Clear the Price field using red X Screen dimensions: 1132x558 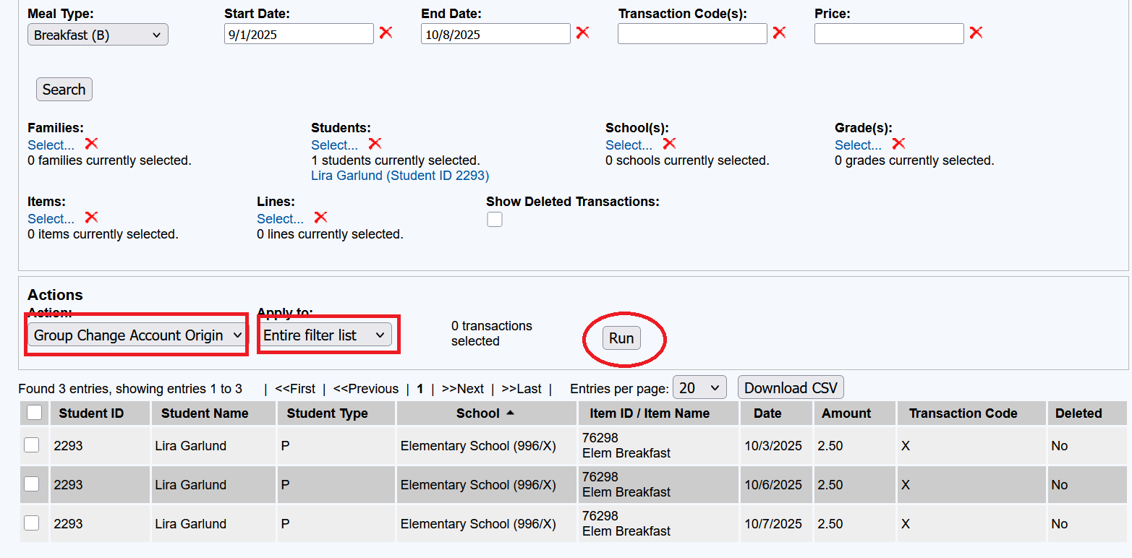point(976,33)
